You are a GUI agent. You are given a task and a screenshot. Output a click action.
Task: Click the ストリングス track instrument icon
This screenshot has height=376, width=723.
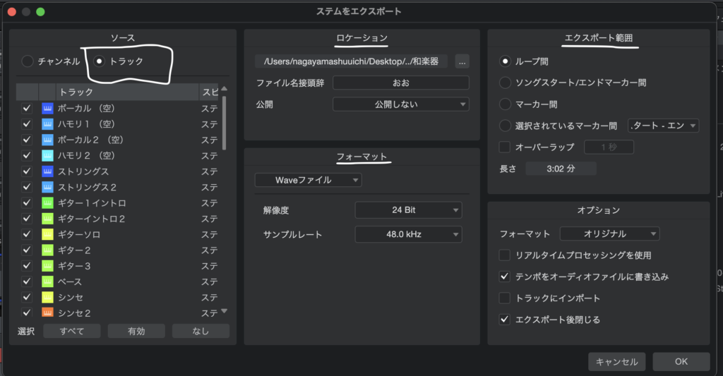(47, 171)
